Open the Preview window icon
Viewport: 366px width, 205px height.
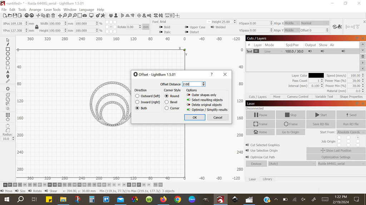[x=90, y=15]
